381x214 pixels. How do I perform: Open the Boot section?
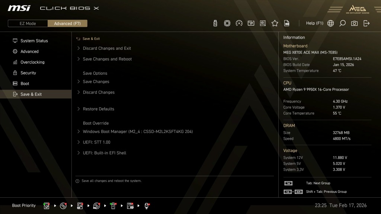click(x=36, y=84)
